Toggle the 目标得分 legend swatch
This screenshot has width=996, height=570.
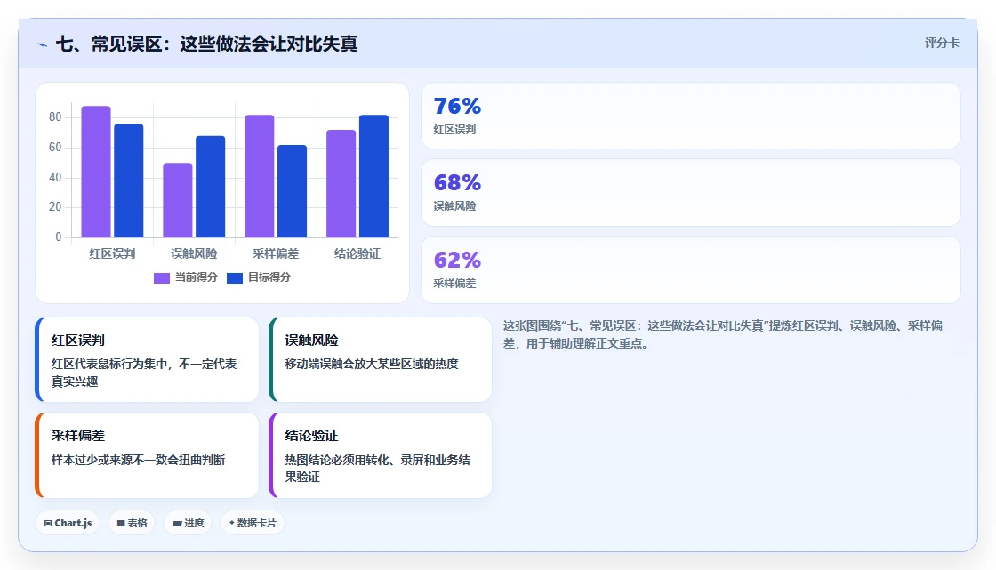235,277
